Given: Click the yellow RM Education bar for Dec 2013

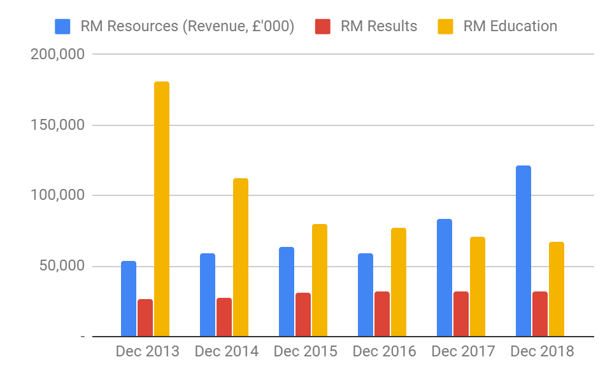Looking at the screenshot, I should [162, 209].
